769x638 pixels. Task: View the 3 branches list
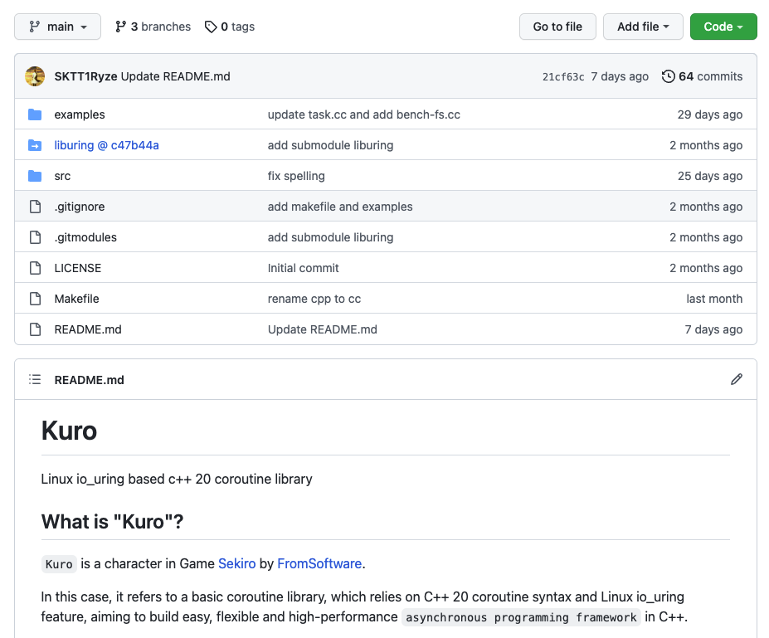[153, 27]
